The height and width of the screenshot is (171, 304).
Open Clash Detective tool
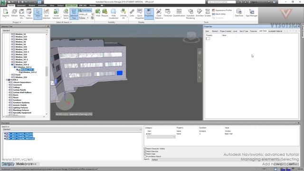pos(159,14)
